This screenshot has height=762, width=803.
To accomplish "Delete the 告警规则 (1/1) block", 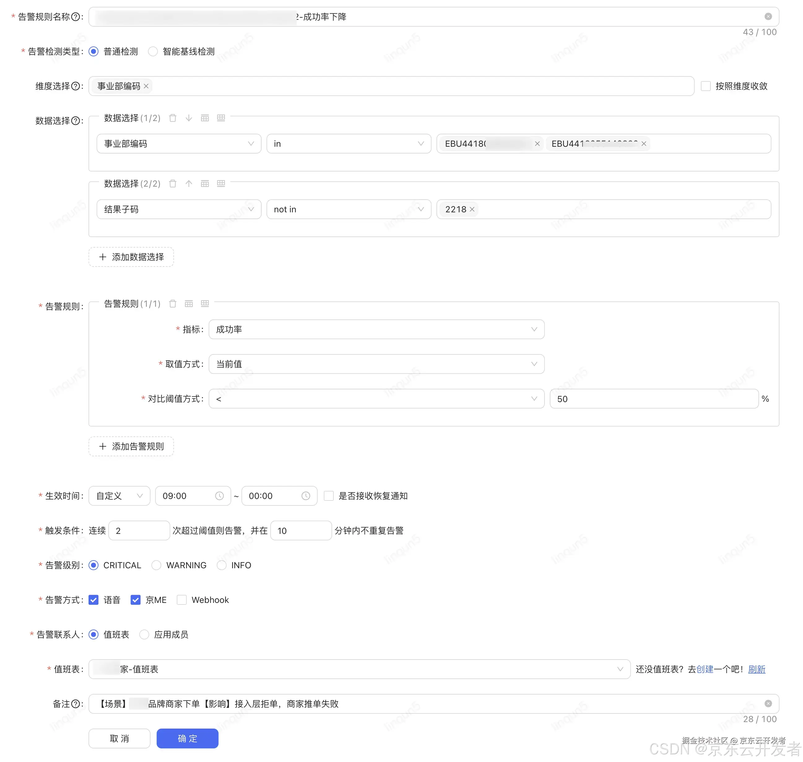I will pos(173,303).
